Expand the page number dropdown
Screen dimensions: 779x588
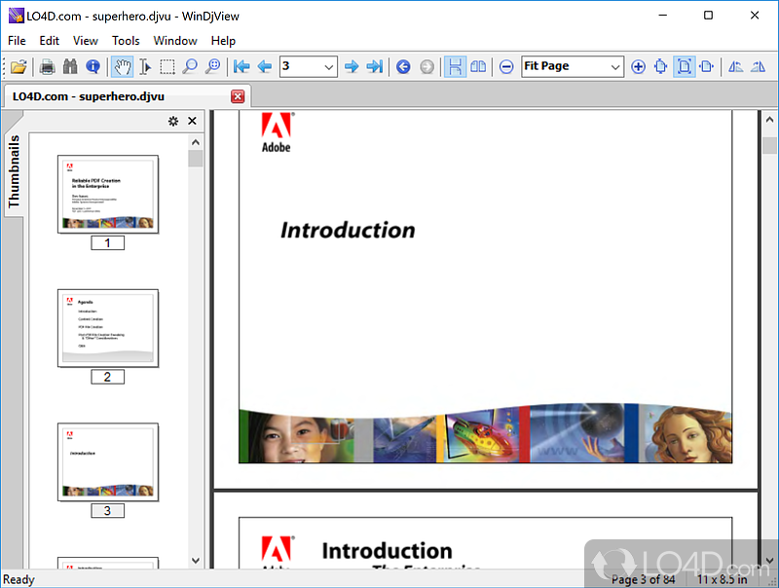[x=328, y=67]
